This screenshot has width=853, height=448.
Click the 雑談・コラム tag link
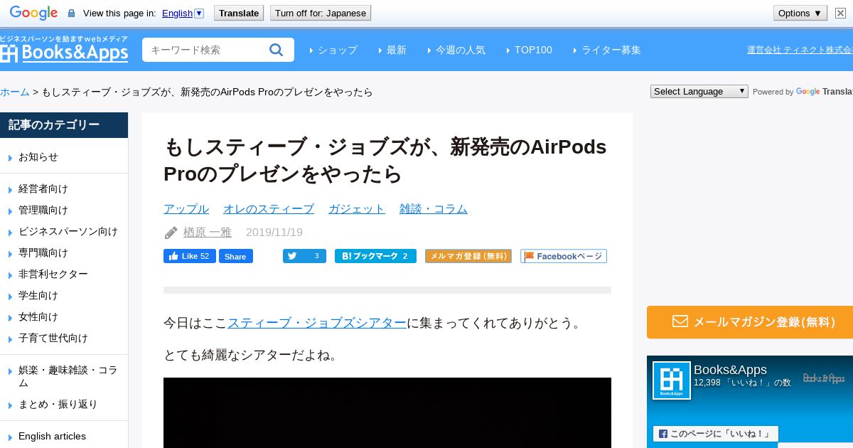434,209
